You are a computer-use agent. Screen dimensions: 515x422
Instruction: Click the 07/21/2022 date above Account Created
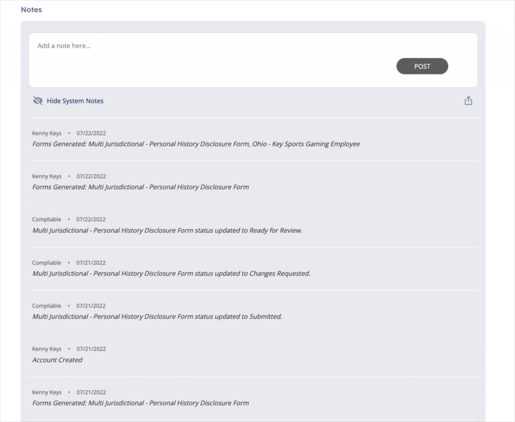(x=91, y=349)
